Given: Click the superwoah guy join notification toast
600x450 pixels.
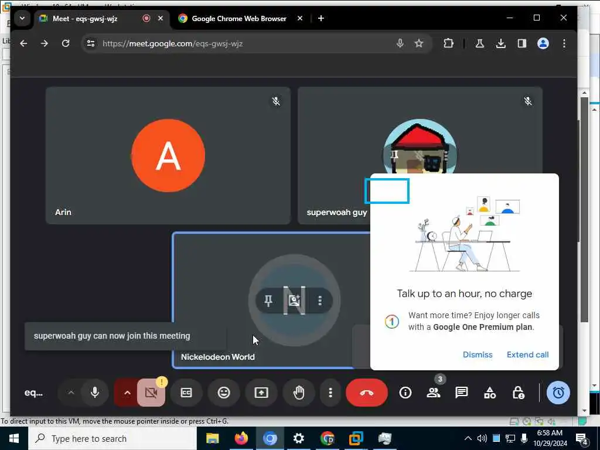Looking at the screenshot, I should [x=125, y=336].
